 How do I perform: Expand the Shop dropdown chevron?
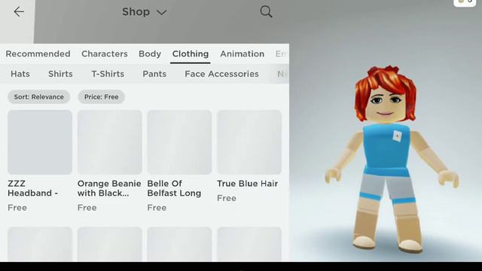161,12
